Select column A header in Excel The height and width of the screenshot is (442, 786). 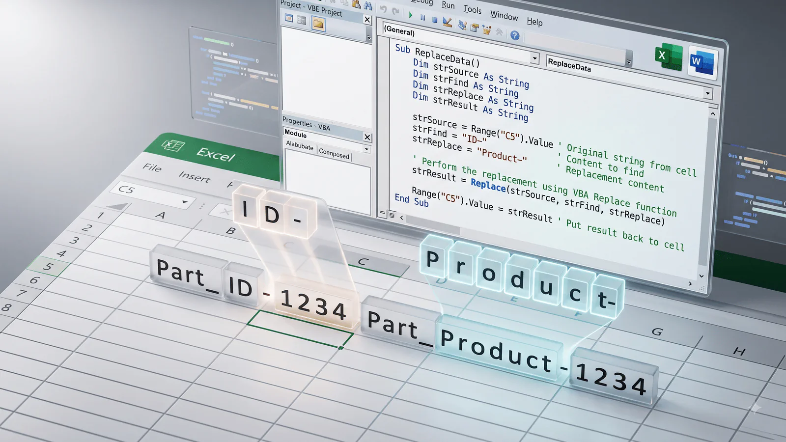(160, 215)
